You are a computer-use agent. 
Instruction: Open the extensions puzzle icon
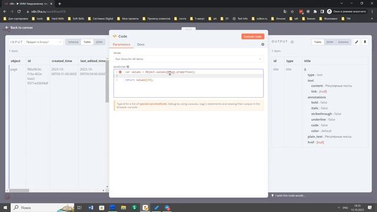click(315, 12)
